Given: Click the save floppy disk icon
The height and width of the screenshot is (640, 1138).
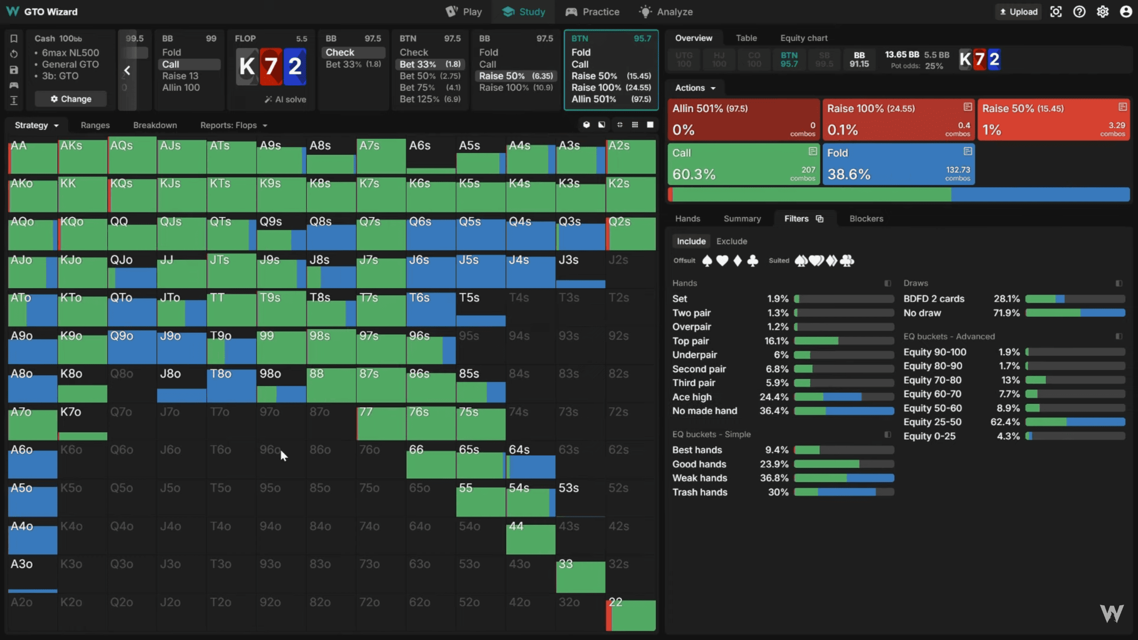Looking at the screenshot, I should click(x=14, y=70).
